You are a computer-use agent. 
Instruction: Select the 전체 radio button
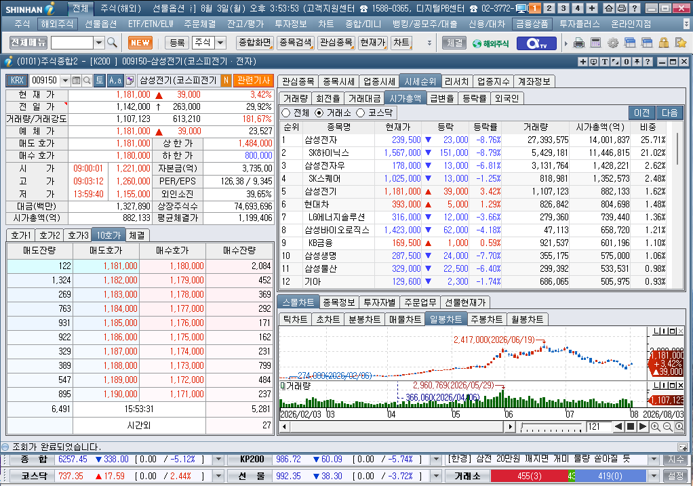point(285,113)
